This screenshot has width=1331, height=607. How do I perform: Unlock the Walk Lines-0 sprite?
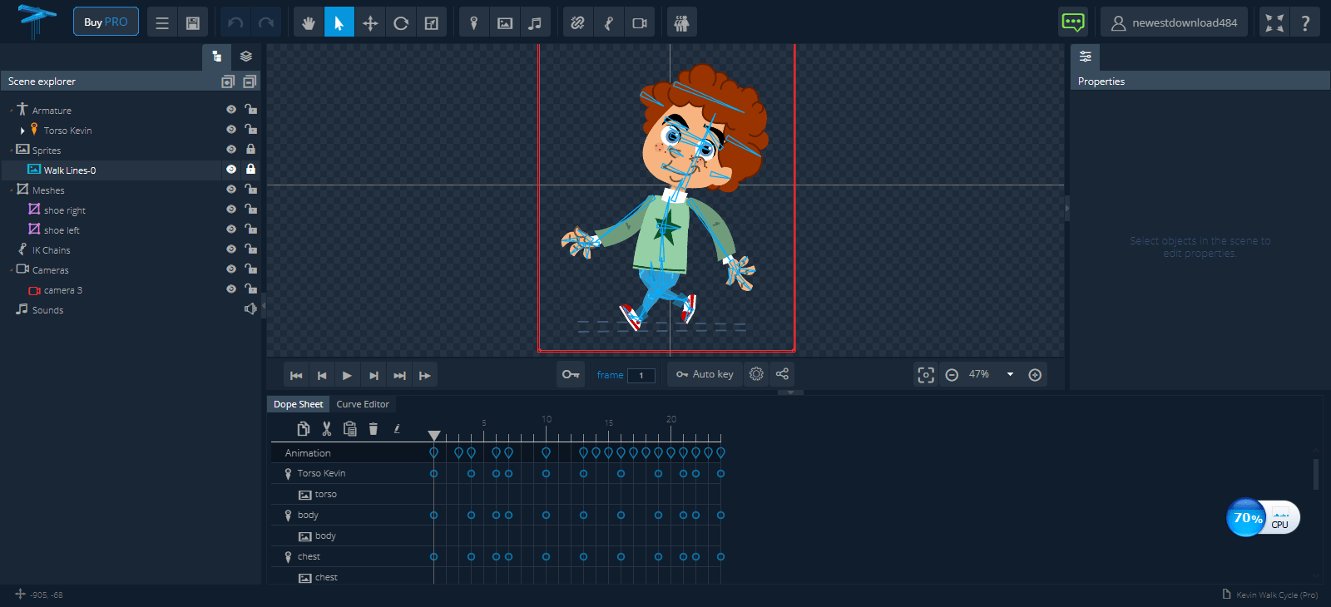pos(250,169)
